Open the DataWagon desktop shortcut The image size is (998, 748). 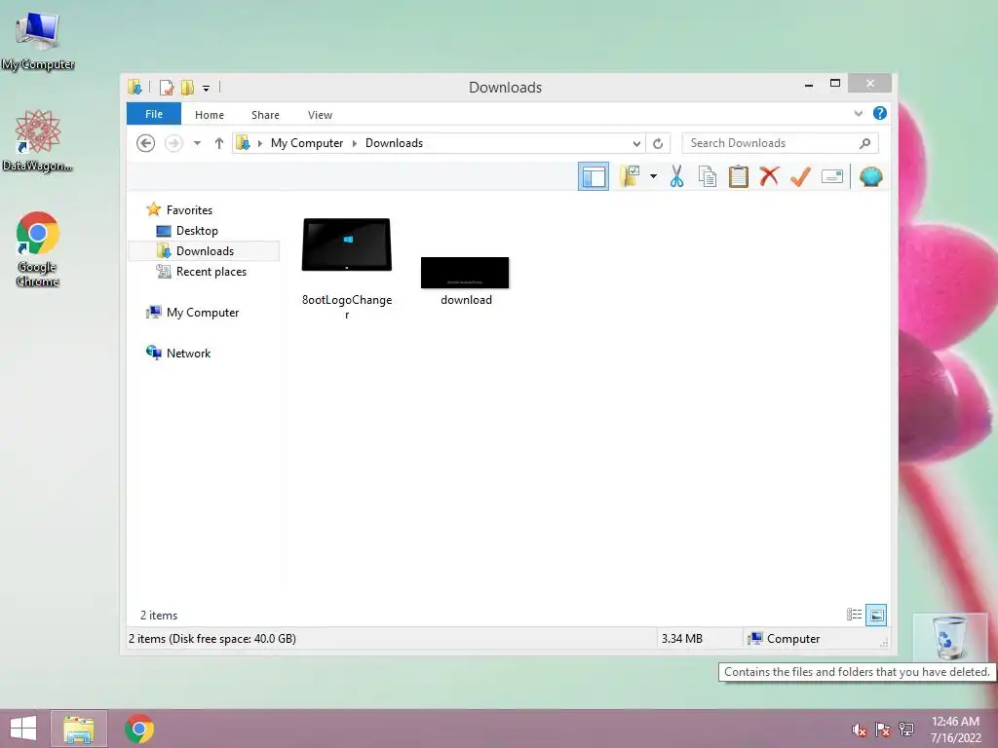pyautogui.click(x=38, y=140)
